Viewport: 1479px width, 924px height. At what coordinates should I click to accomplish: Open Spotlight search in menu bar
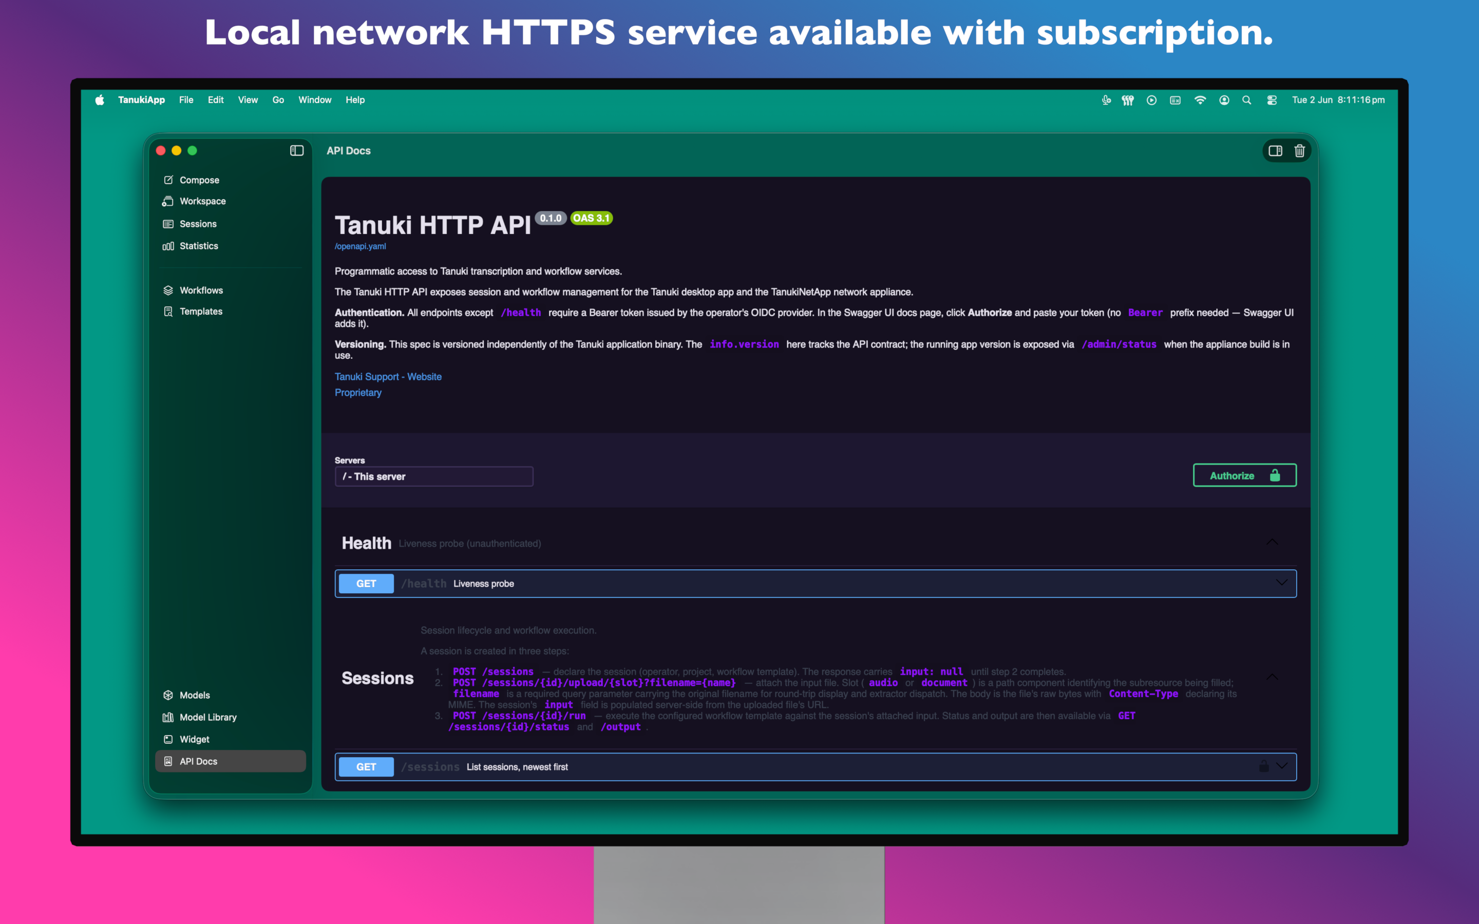1247,100
